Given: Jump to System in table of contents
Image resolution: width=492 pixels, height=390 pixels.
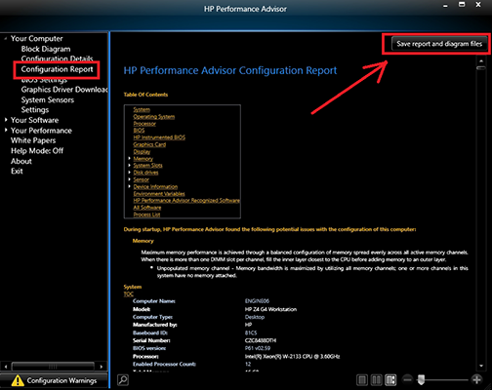Looking at the screenshot, I should coord(142,109).
